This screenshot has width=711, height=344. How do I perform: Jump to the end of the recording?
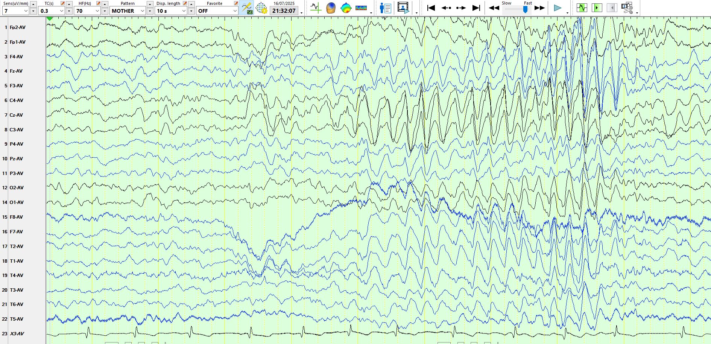pos(476,8)
